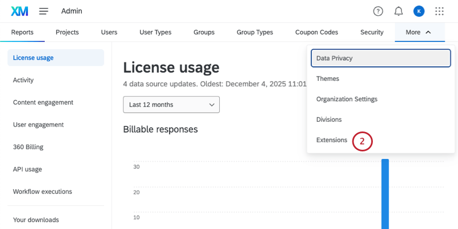Image resolution: width=458 pixels, height=229 pixels.
Task: Open the app switcher grid icon
Action: click(440, 11)
